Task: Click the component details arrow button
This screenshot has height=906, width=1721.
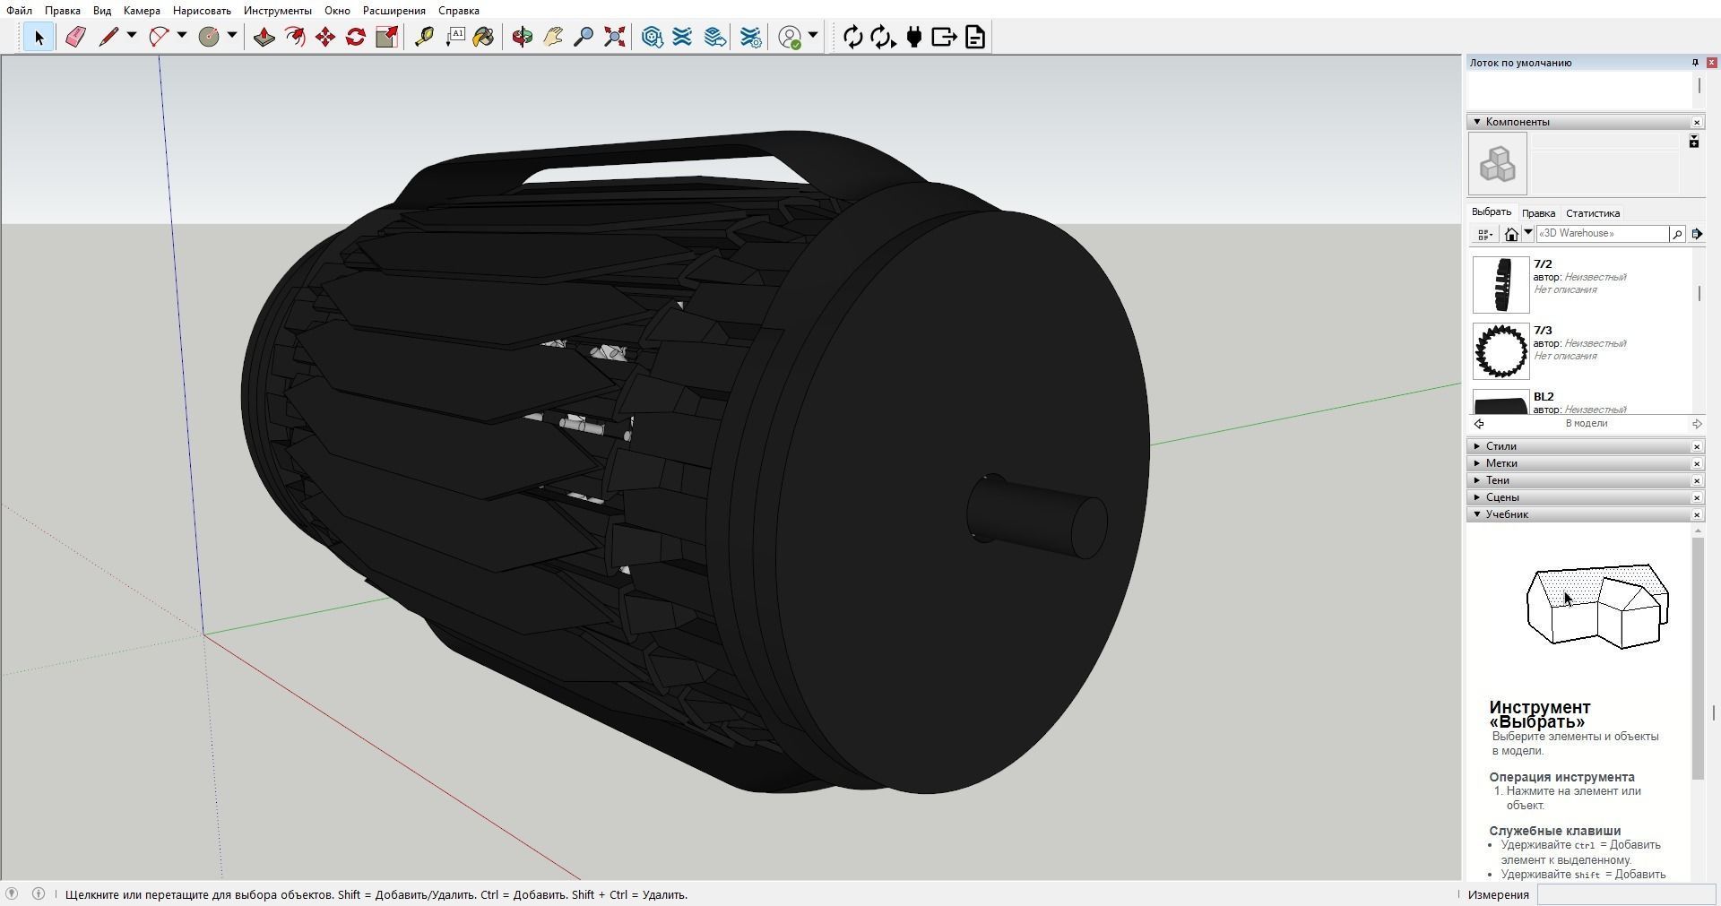Action: 1697,234
